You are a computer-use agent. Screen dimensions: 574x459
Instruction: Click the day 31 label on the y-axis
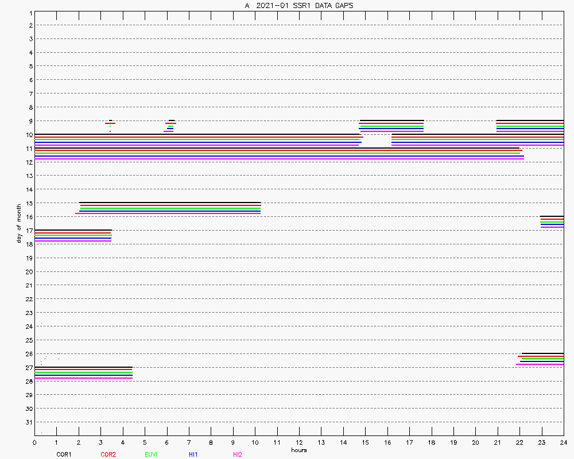point(29,422)
